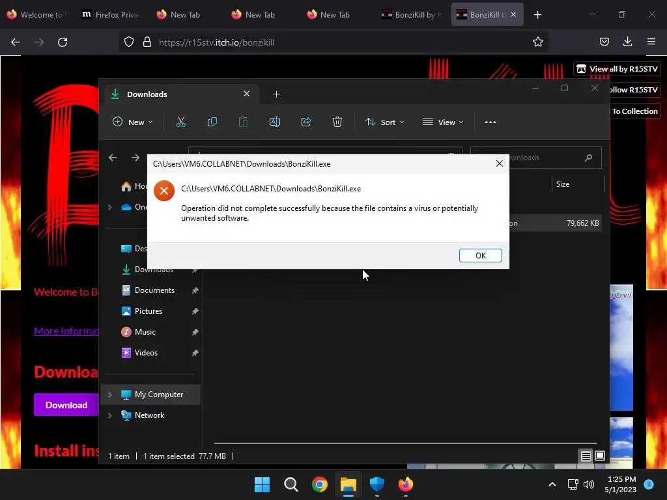Screen dimensions: 667x500
Task: Open the View dropdown menu
Action: [x=443, y=122]
